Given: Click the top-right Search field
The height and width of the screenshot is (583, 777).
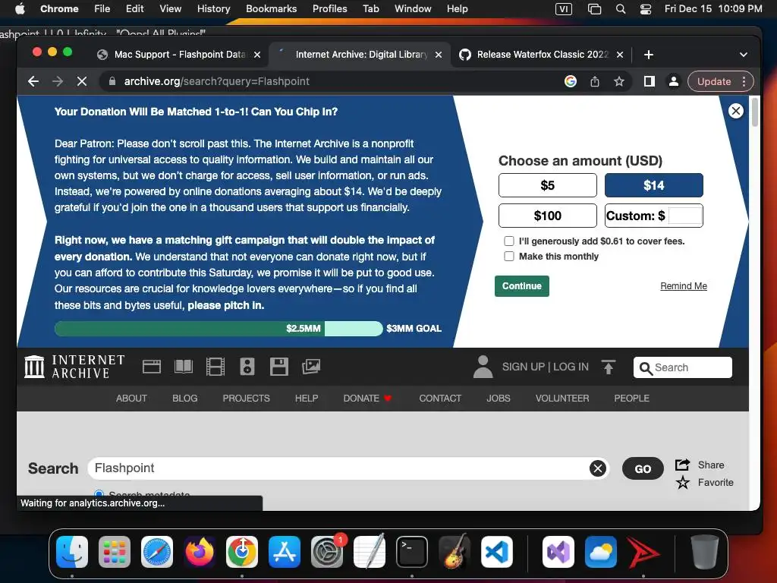Looking at the screenshot, I should [682, 367].
